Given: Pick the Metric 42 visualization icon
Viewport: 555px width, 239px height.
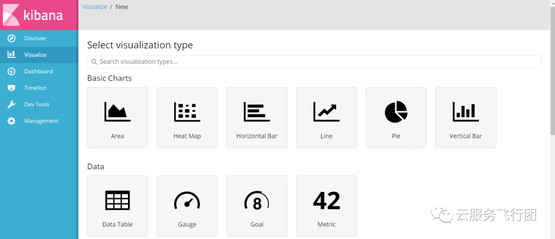Looking at the screenshot, I should coord(326,200).
